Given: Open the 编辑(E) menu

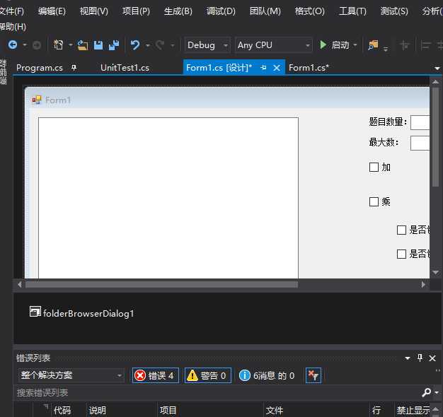Looking at the screenshot, I should 52,11.
